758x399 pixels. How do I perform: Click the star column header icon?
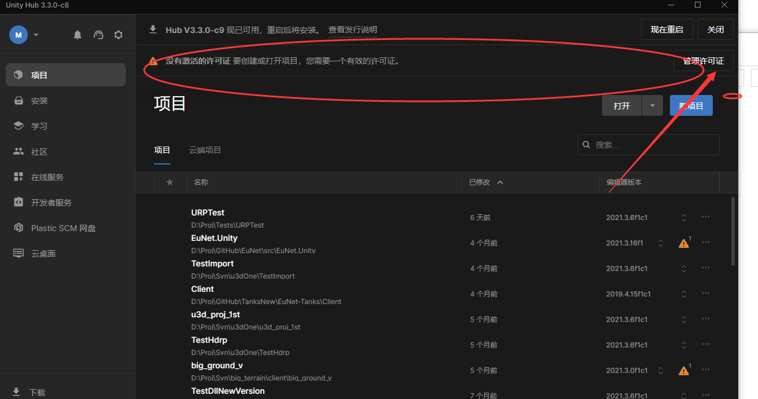pyautogui.click(x=170, y=182)
